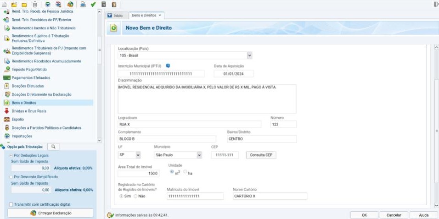Open the Localização (País) dropdown
439x219 pixels.
coord(249,55)
